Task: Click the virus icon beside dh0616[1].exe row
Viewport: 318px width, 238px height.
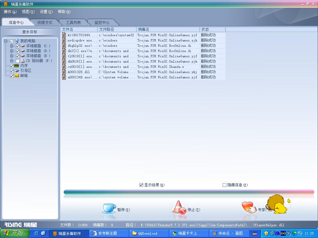Action: (x=64, y=61)
